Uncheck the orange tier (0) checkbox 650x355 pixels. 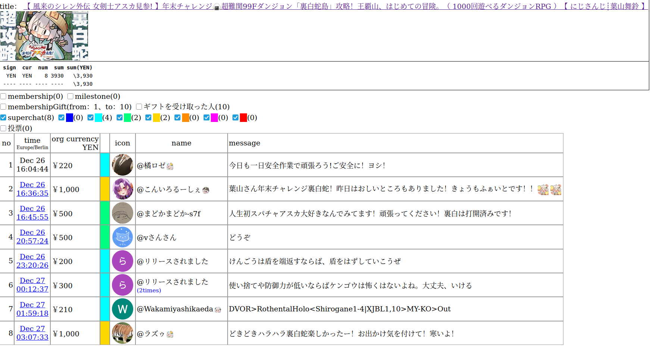[x=177, y=117]
